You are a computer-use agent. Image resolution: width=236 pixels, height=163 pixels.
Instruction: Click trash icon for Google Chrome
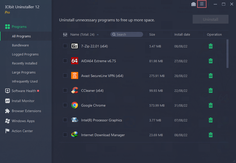pyautogui.click(x=210, y=105)
